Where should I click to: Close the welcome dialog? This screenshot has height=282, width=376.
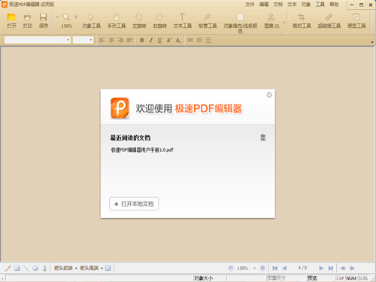(x=269, y=95)
